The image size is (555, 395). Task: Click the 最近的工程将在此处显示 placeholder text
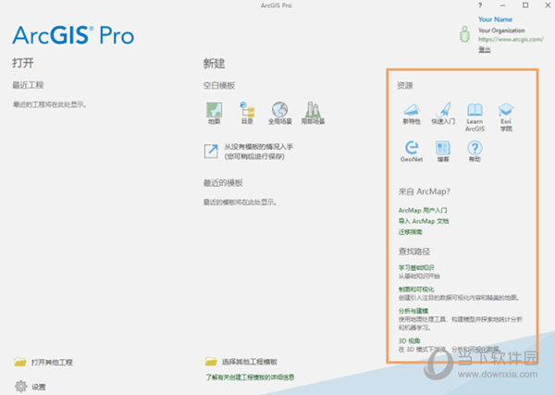(50, 105)
